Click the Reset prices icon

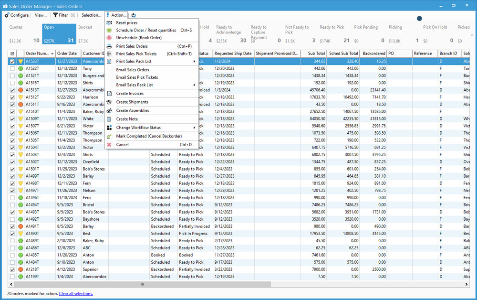point(109,23)
